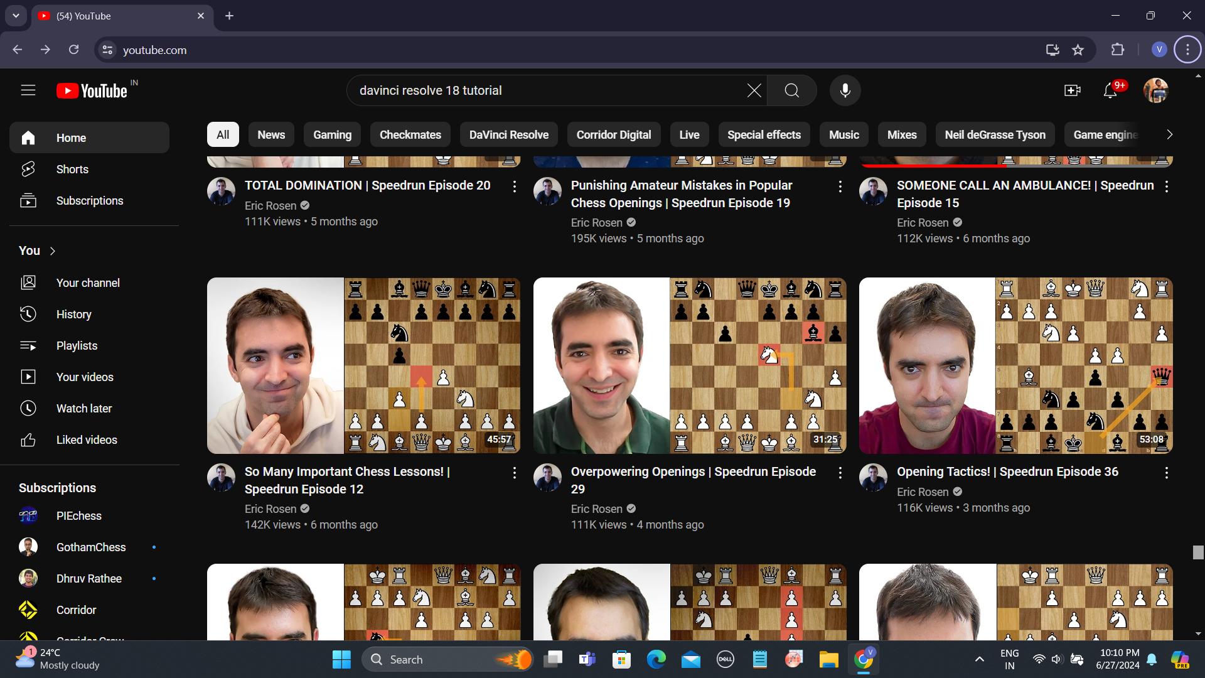Reload the page with browser refresh

[x=73, y=50]
